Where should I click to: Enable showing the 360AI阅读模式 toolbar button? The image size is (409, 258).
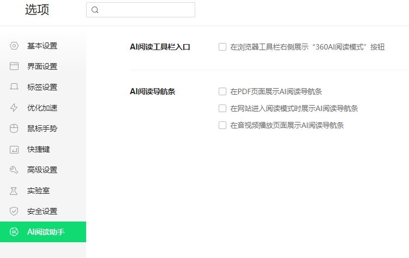[x=222, y=47]
